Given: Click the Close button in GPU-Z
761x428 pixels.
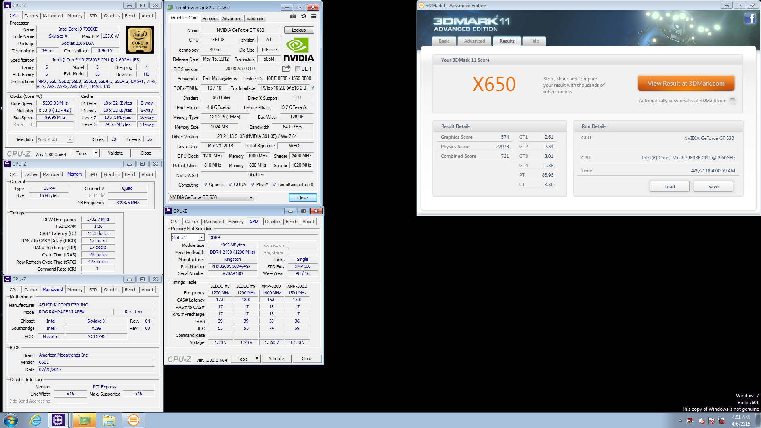Looking at the screenshot, I should 302,197.
